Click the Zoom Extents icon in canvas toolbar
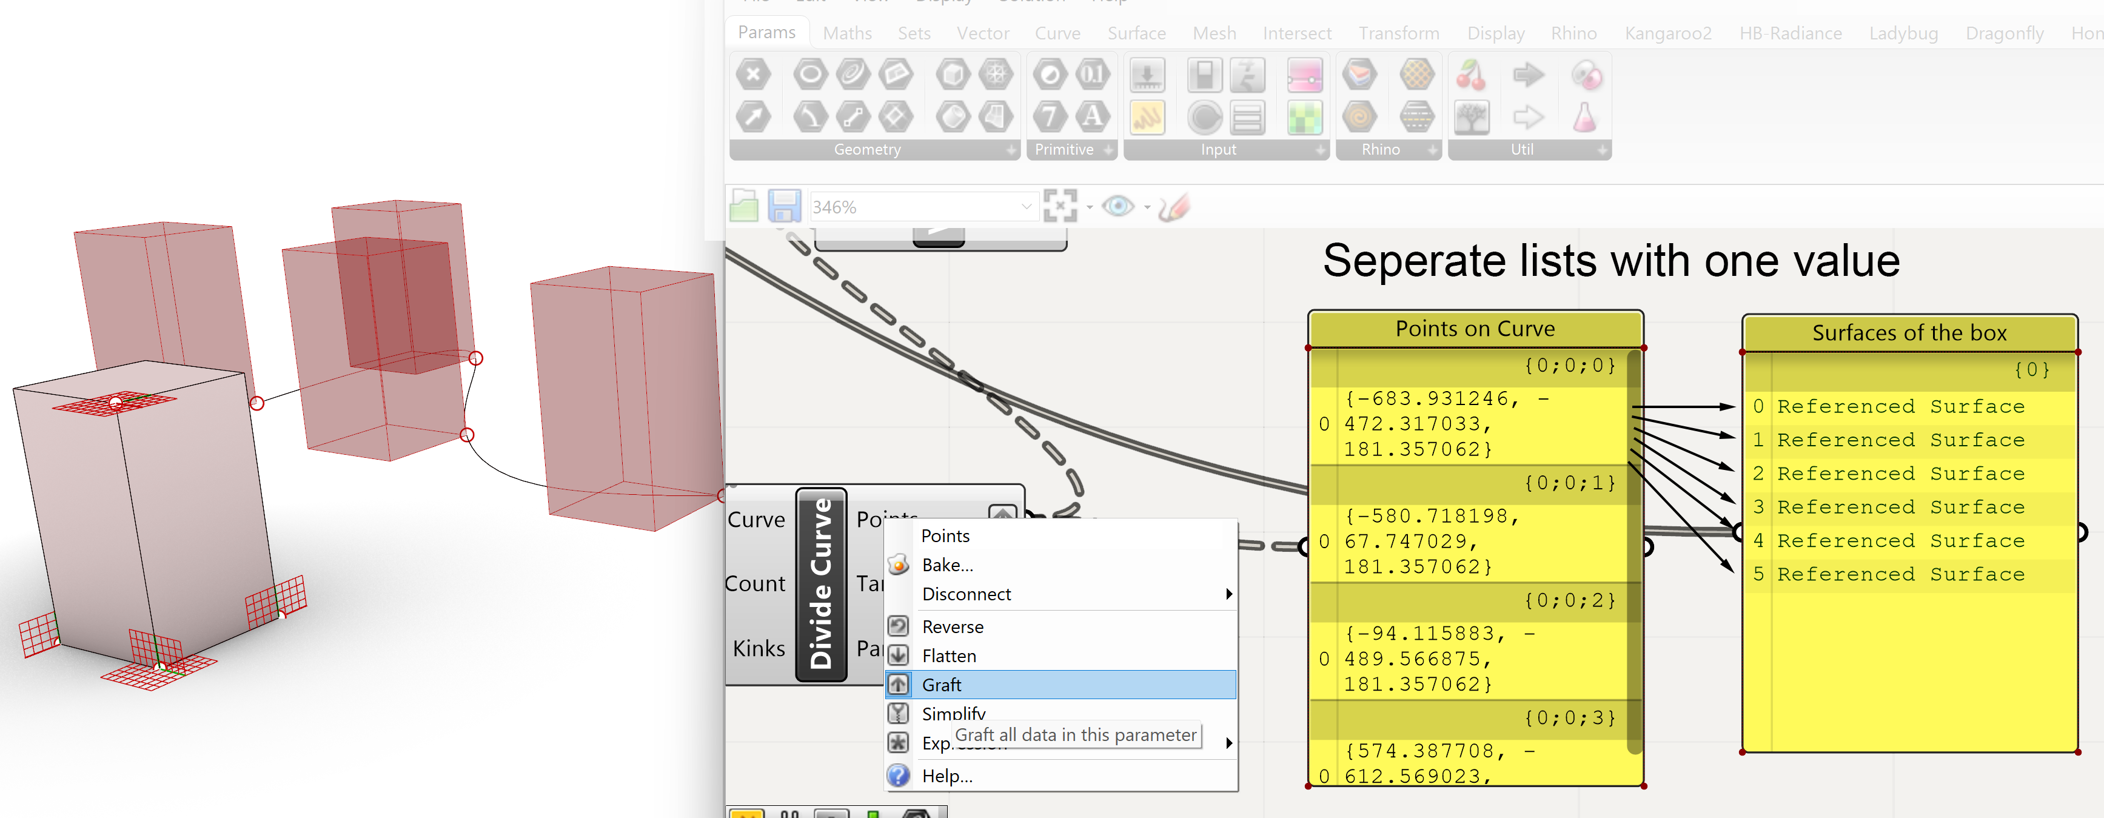The width and height of the screenshot is (2104, 818). (x=1059, y=206)
